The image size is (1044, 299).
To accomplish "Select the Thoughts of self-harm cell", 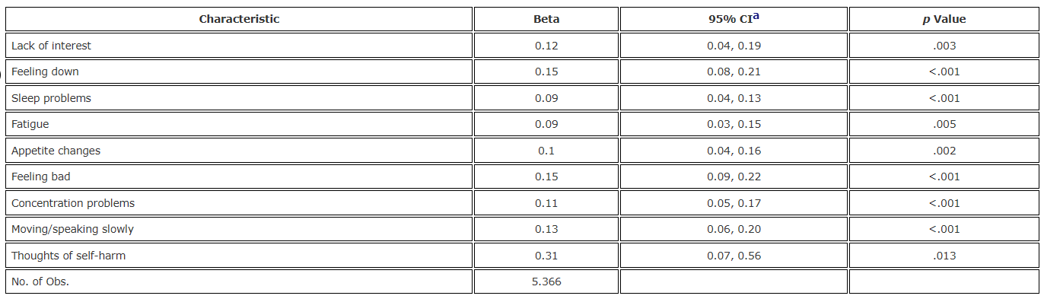I will click(239, 256).
